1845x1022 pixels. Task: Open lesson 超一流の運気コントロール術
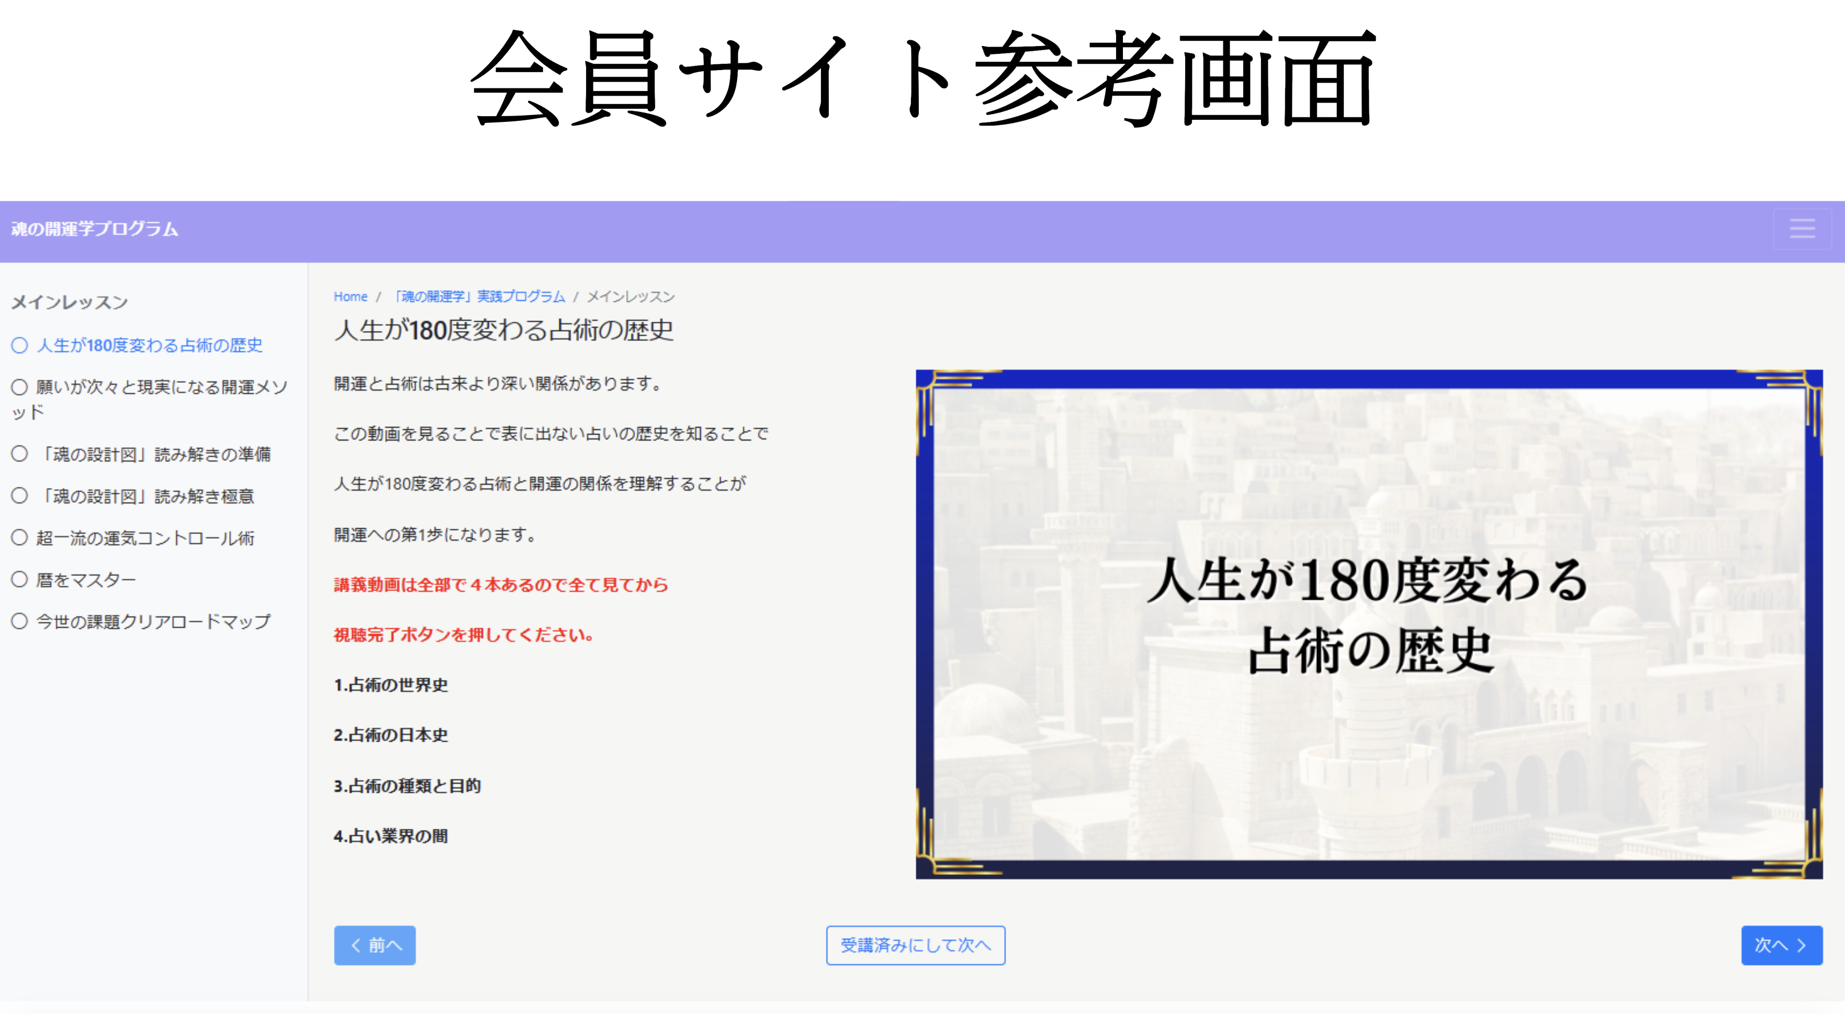point(145,538)
